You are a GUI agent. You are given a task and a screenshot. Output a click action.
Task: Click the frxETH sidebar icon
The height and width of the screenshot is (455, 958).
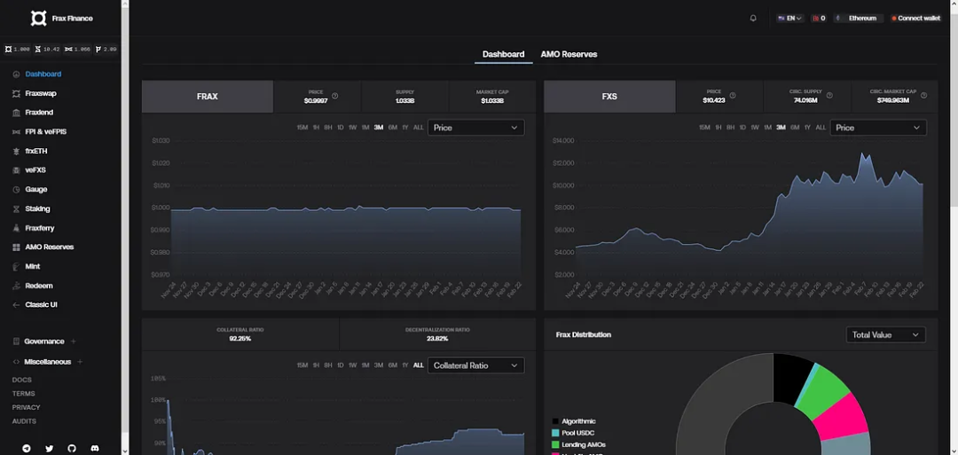tap(17, 151)
